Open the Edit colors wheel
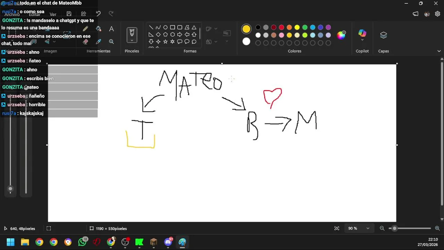The image size is (444, 250). point(341,35)
